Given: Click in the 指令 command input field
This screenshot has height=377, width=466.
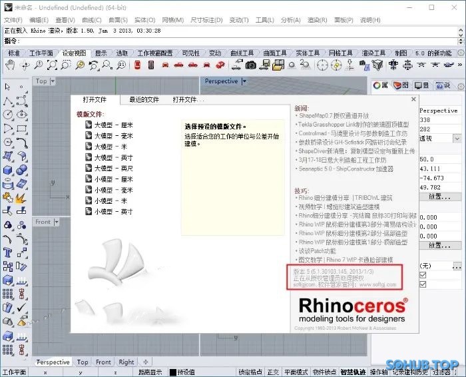Looking at the screenshot, I should pos(238,41).
